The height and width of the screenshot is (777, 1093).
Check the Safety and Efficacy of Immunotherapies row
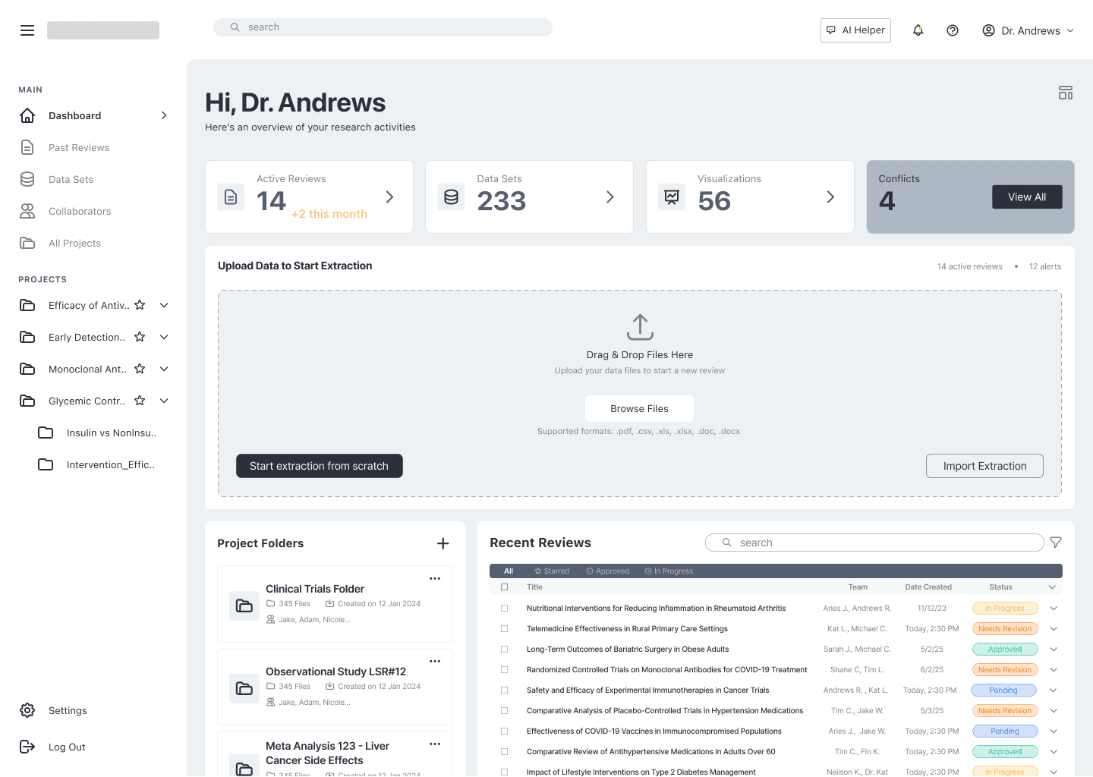pos(504,690)
